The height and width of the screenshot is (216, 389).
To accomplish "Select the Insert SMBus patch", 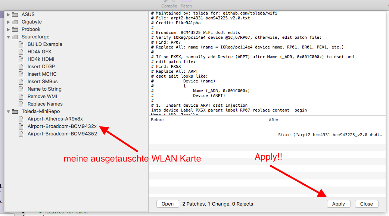I will [43, 81].
